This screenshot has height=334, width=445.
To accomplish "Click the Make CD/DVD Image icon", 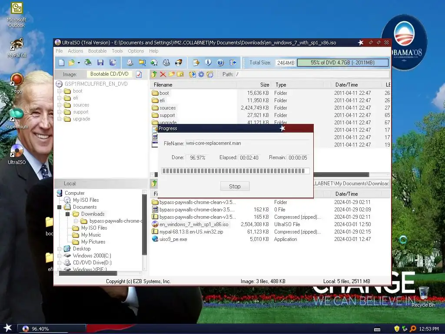I will 130,63.
